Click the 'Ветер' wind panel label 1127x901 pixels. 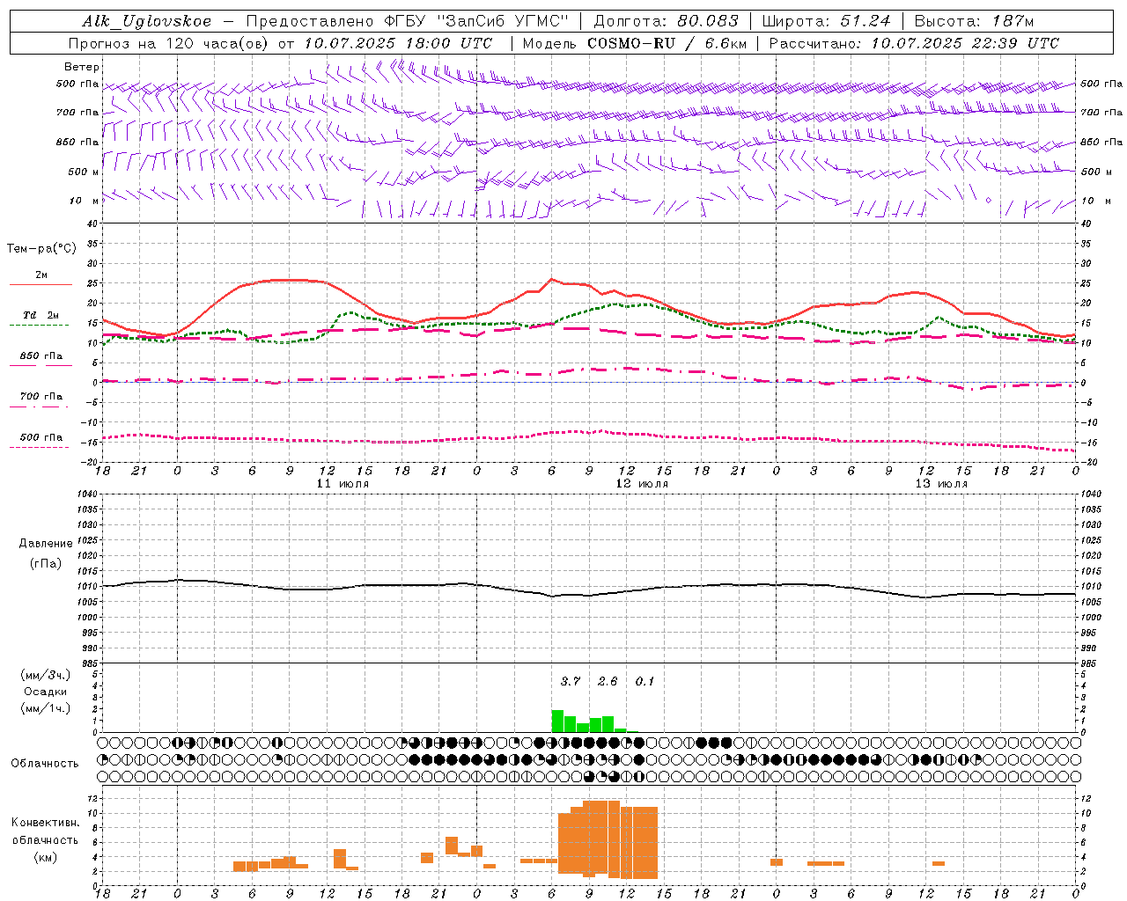[x=82, y=67]
